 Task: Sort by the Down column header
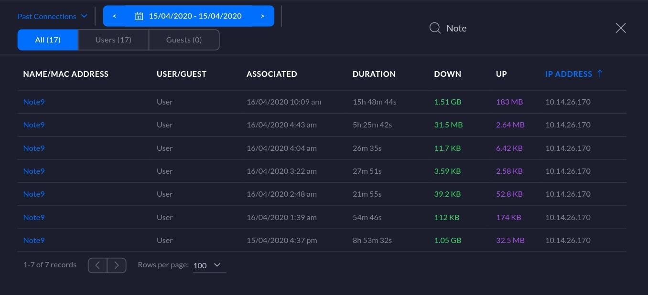pos(447,74)
